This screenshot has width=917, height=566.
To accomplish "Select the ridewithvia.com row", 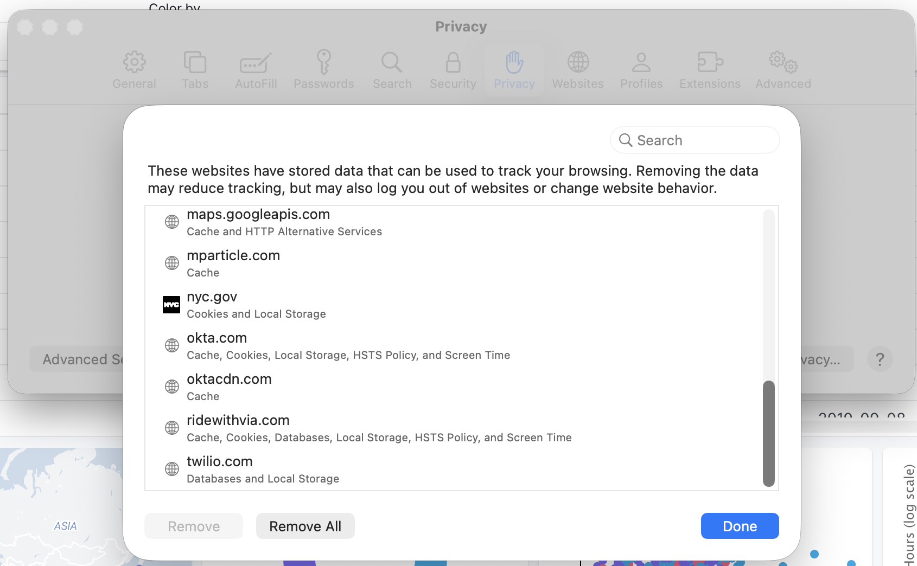I will (x=454, y=428).
